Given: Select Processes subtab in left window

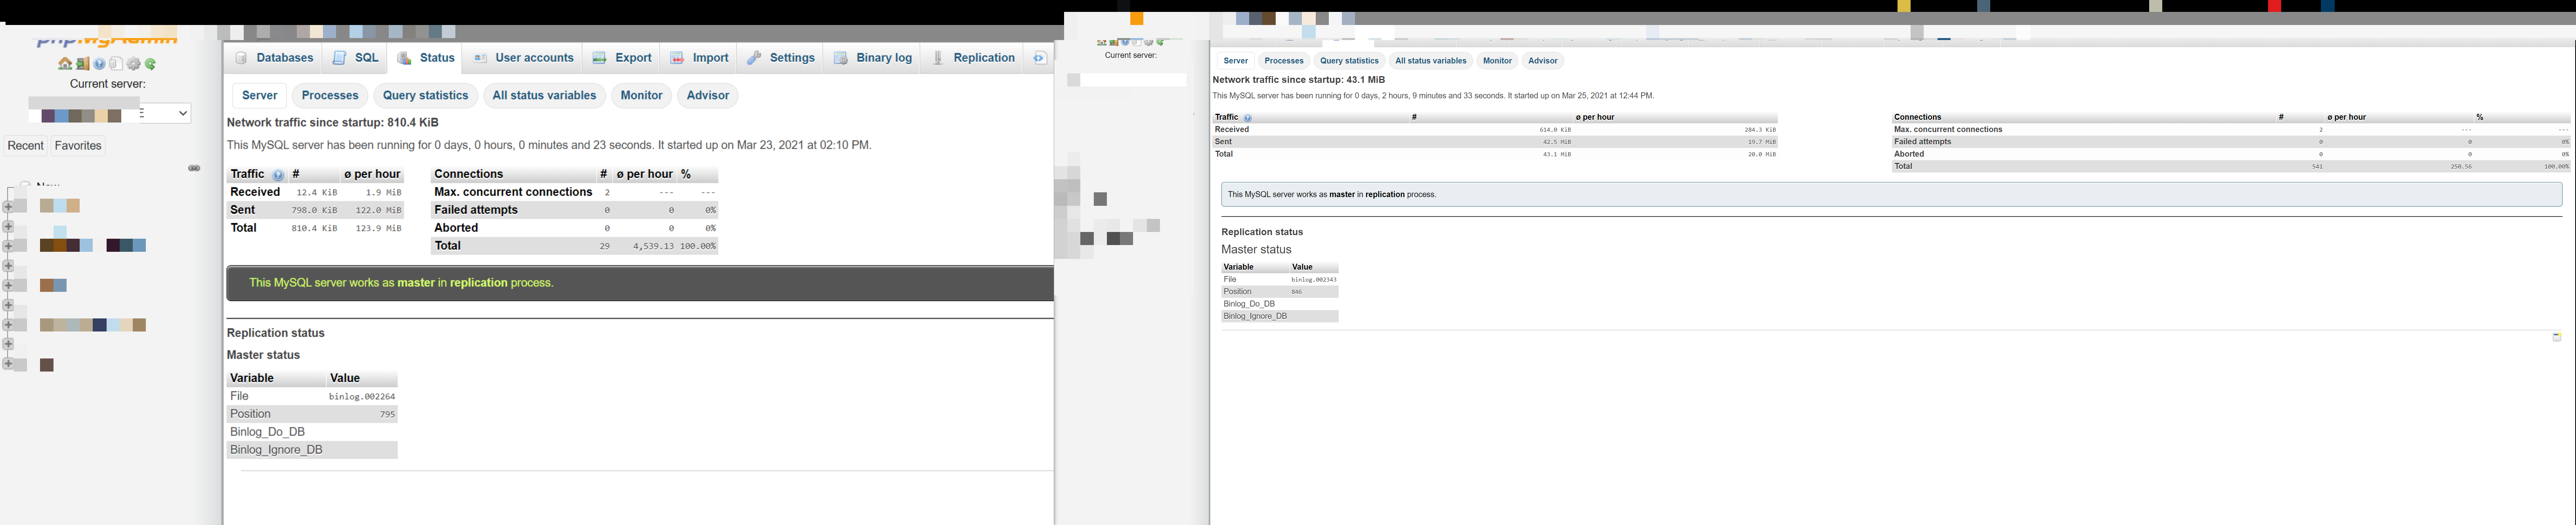Looking at the screenshot, I should click(330, 95).
